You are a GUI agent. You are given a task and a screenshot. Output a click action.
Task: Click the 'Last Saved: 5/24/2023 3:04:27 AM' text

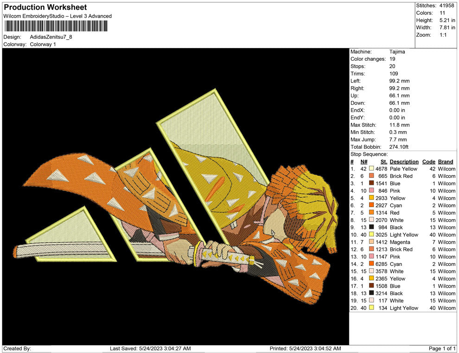tap(150, 348)
